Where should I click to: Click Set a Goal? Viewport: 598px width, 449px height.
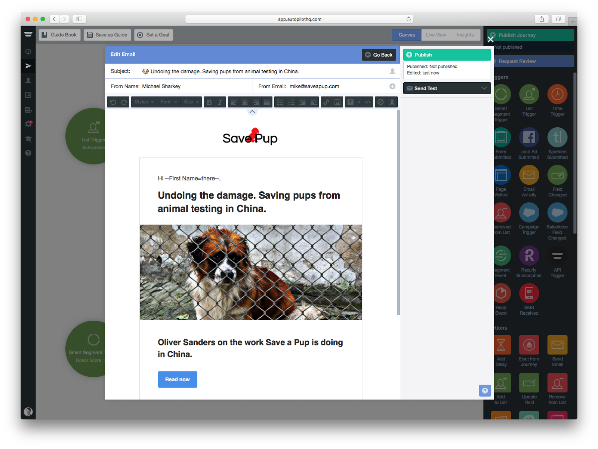[154, 35]
